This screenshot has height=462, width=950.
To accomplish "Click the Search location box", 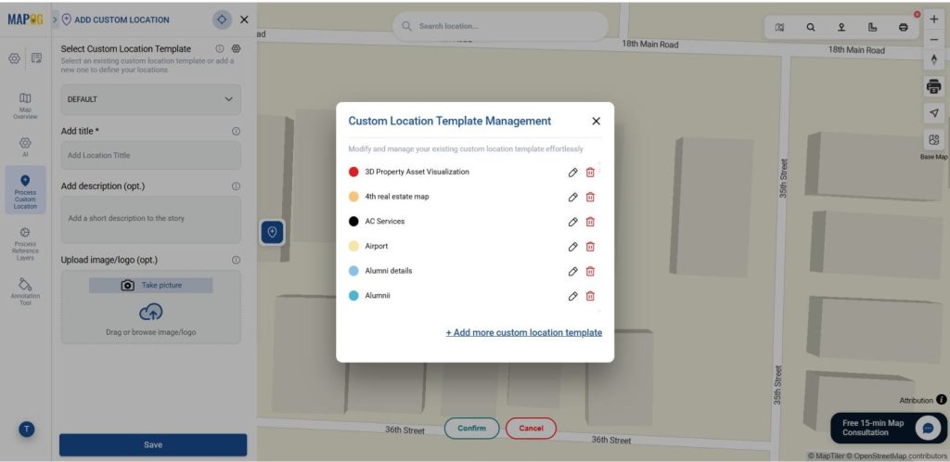I will tap(500, 26).
